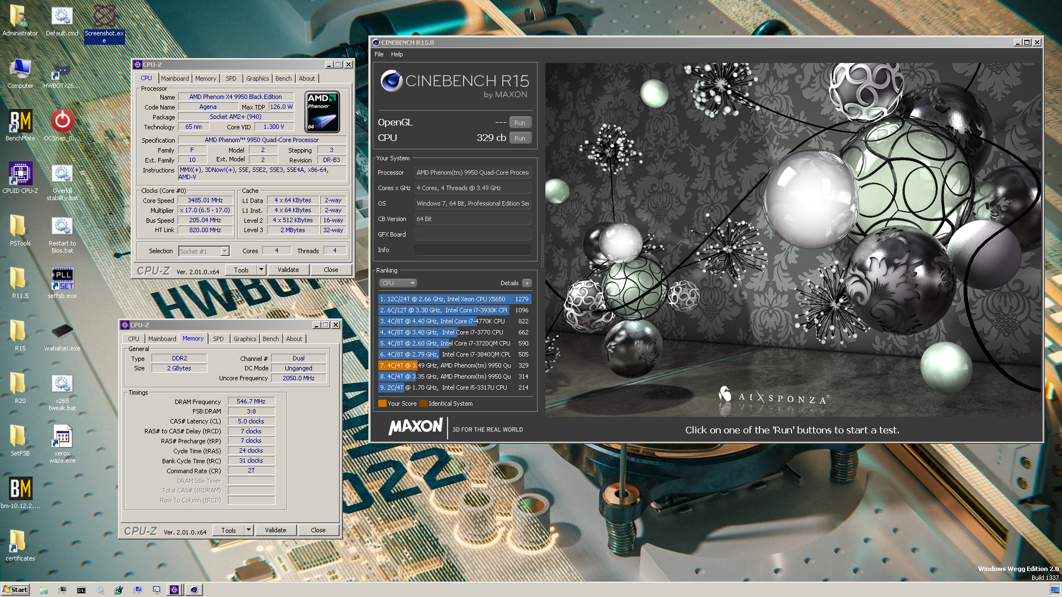Image resolution: width=1062 pixels, height=597 pixels.
Task: Open the registry editor icon in taskbar
Action: (118, 590)
